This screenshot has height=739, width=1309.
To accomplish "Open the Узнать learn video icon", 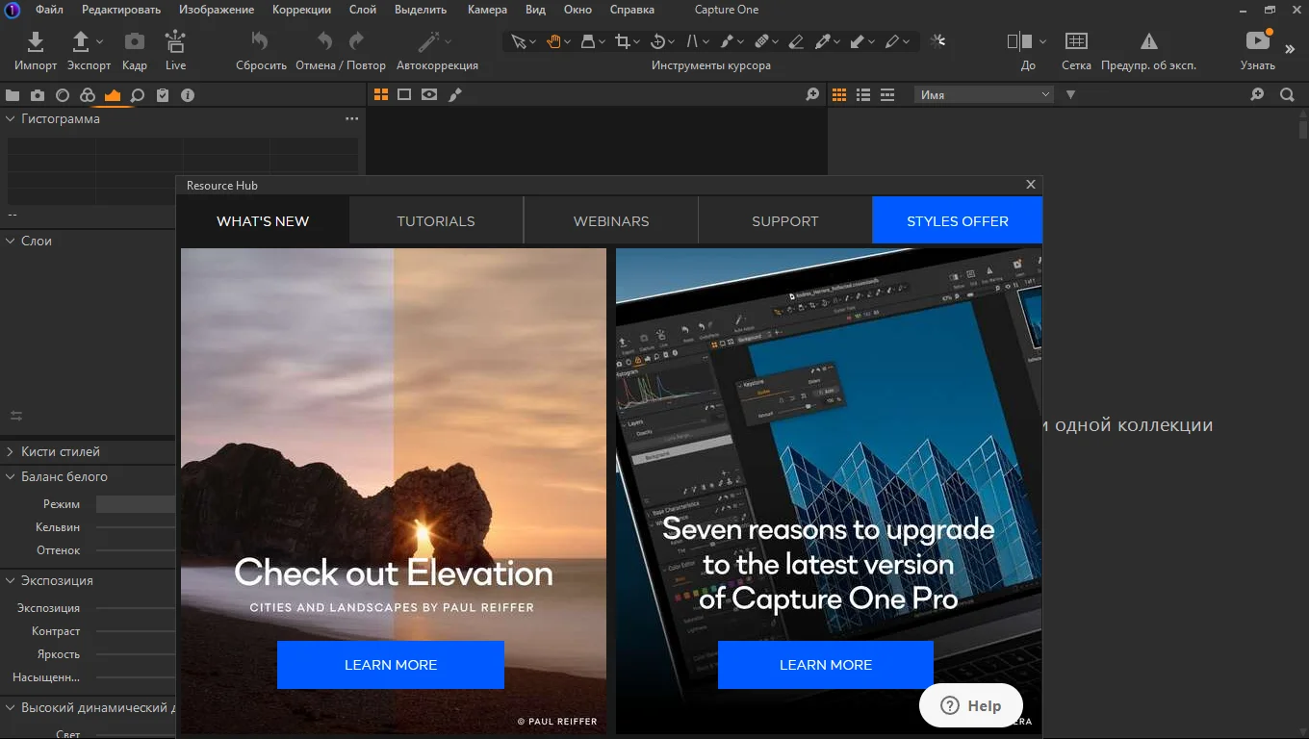I will pos(1258,41).
